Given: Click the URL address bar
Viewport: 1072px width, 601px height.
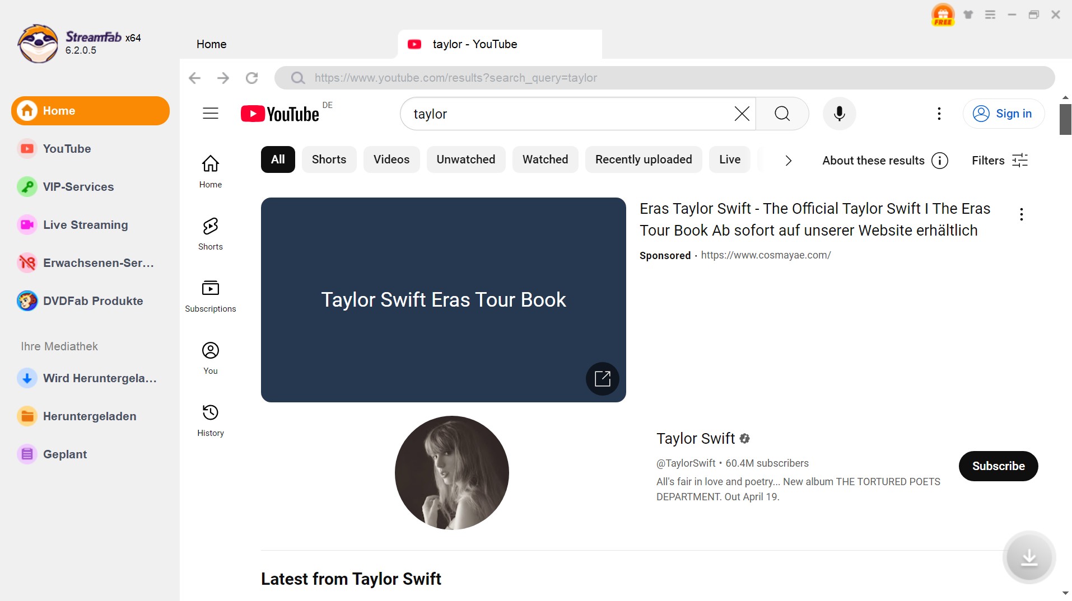Looking at the screenshot, I should 664,78.
